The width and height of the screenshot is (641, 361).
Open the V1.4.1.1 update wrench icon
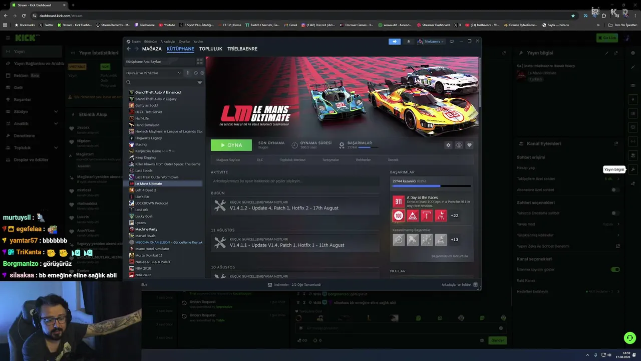pos(220,243)
